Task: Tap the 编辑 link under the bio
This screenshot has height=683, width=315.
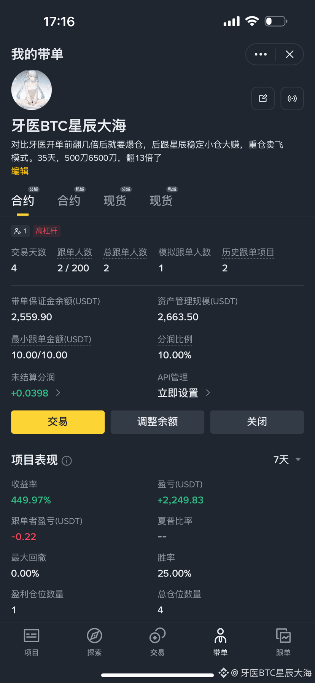Action: (x=20, y=171)
